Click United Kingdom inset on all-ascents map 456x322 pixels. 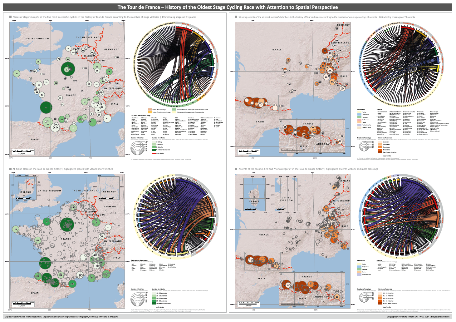(286, 194)
